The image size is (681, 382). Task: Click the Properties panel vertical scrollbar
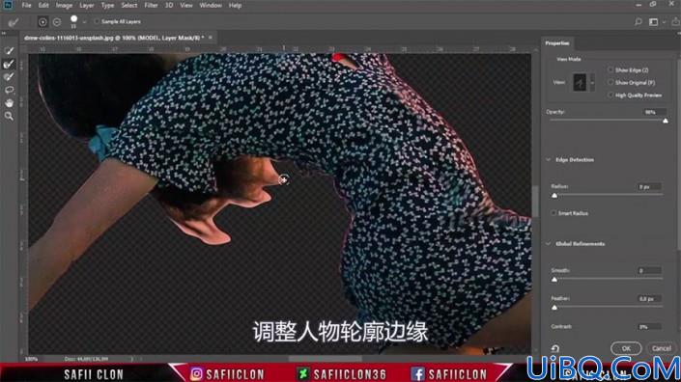[678, 154]
